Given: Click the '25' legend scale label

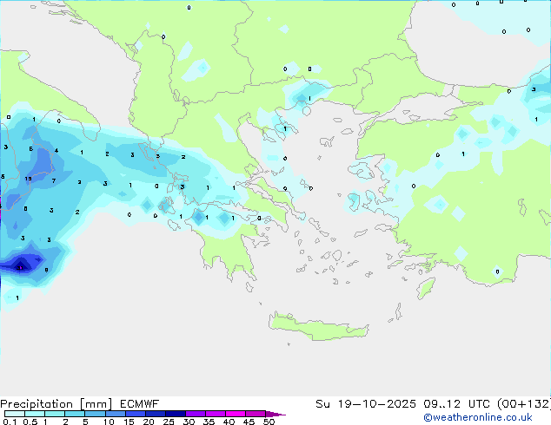Looking at the screenshot, I should pos(169,422).
